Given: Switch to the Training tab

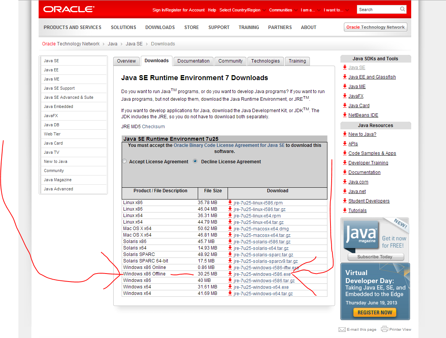Looking at the screenshot, I should (x=297, y=61).
